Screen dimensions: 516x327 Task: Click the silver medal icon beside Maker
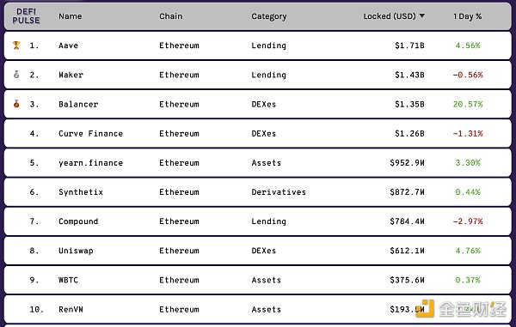[16, 75]
